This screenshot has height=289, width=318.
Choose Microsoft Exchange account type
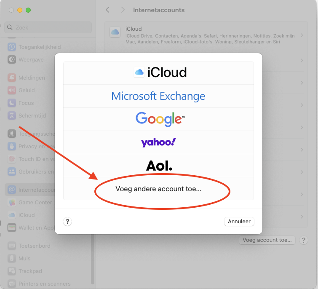(x=158, y=96)
